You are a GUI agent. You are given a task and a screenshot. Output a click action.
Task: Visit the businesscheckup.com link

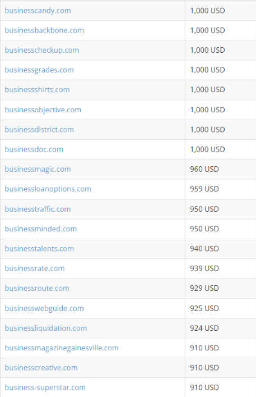(x=41, y=51)
